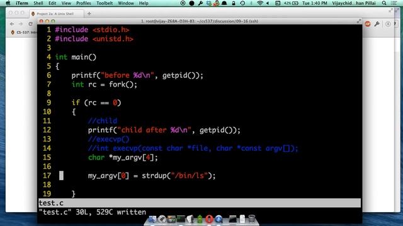
Task: Click the key extension icon in browser toolbar
Action: 377,24
